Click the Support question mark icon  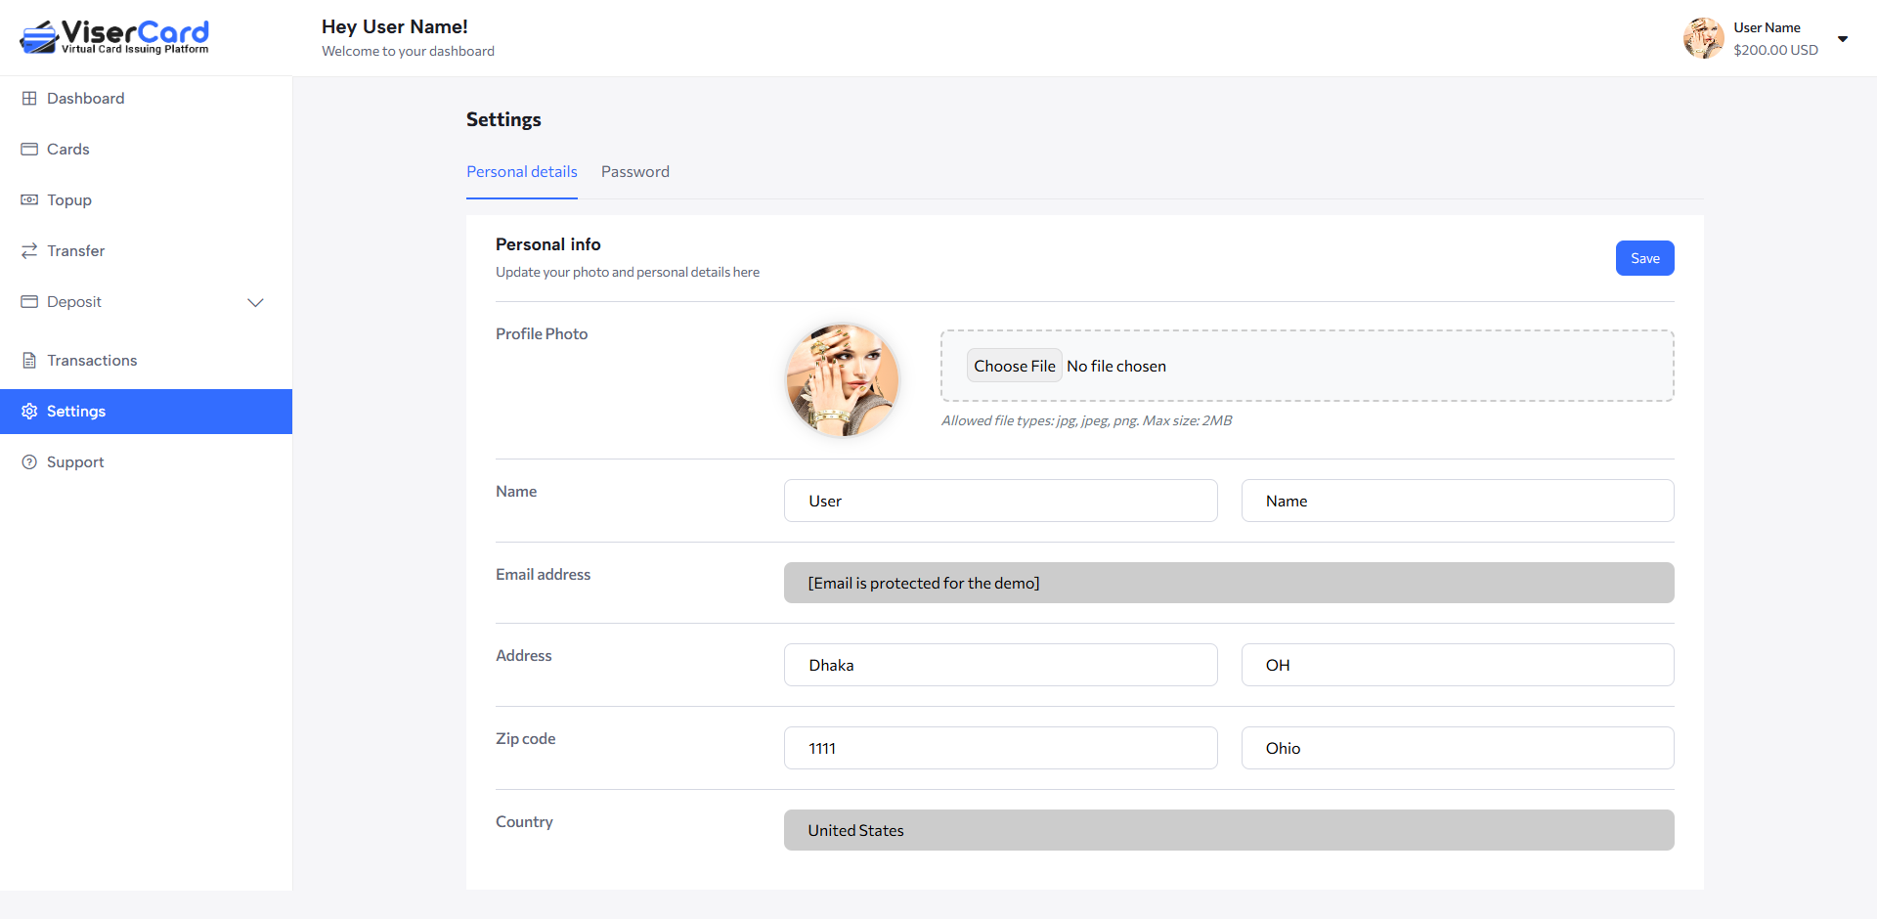[29, 462]
